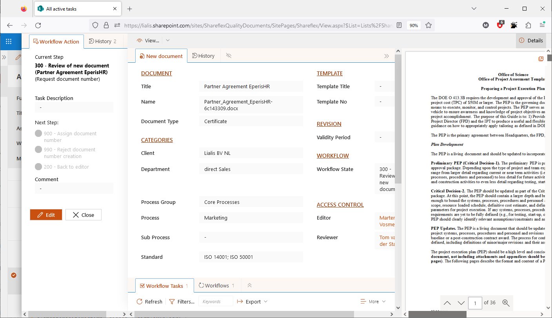
Task: Open the Filters option
Action: (181, 302)
